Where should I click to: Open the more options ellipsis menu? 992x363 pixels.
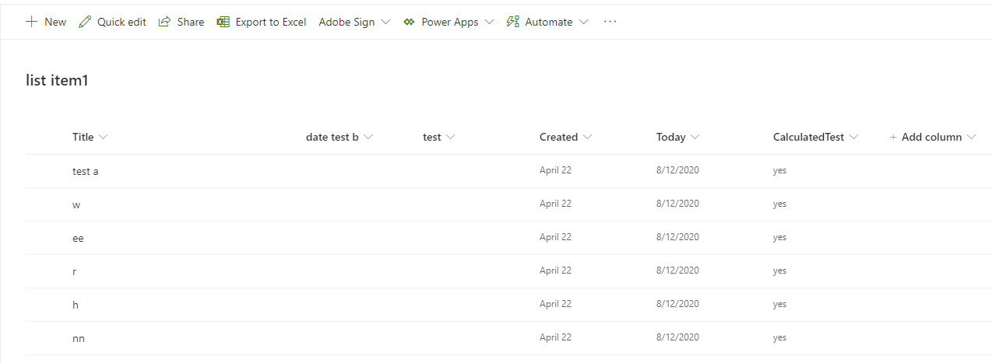[x=610, y=22]
